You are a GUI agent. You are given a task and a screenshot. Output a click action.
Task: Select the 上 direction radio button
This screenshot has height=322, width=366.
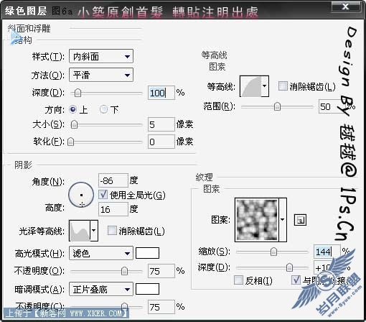(72, 110)
